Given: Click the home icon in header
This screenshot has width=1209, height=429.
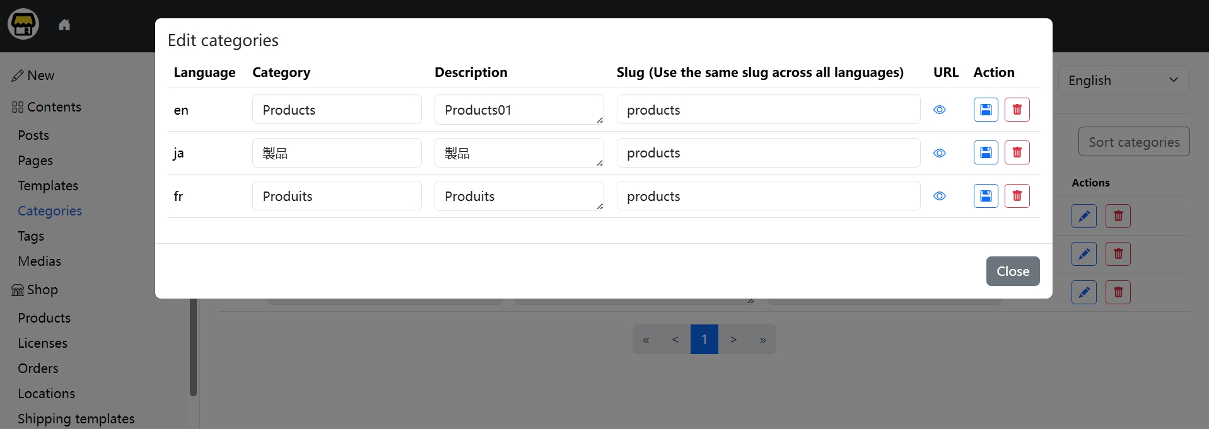Looking at the screenshot, I should click(64, 25).
